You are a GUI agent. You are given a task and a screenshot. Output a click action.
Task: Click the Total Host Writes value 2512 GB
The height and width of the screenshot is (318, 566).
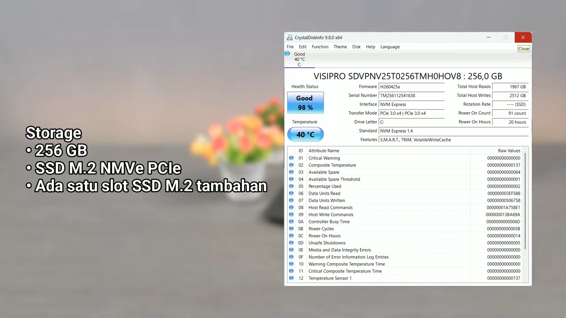coord(510,96)
